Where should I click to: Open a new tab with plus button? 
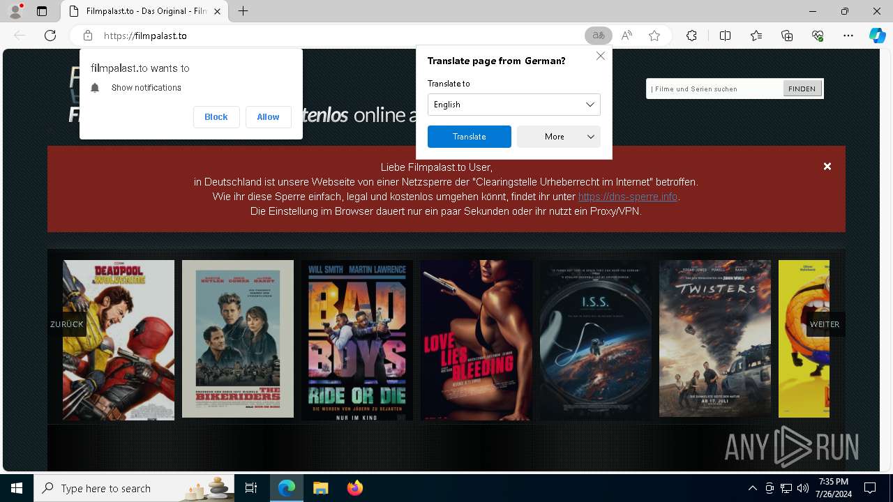(x=243, y=11)
